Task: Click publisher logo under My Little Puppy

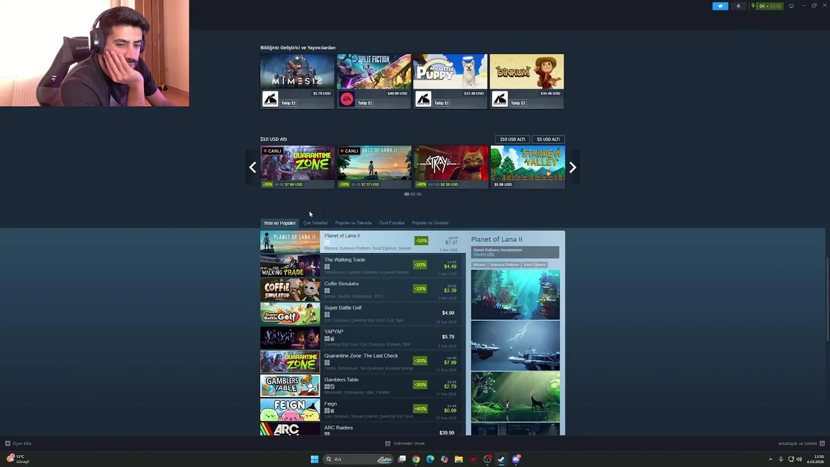Action: click(x=423, y=99)
